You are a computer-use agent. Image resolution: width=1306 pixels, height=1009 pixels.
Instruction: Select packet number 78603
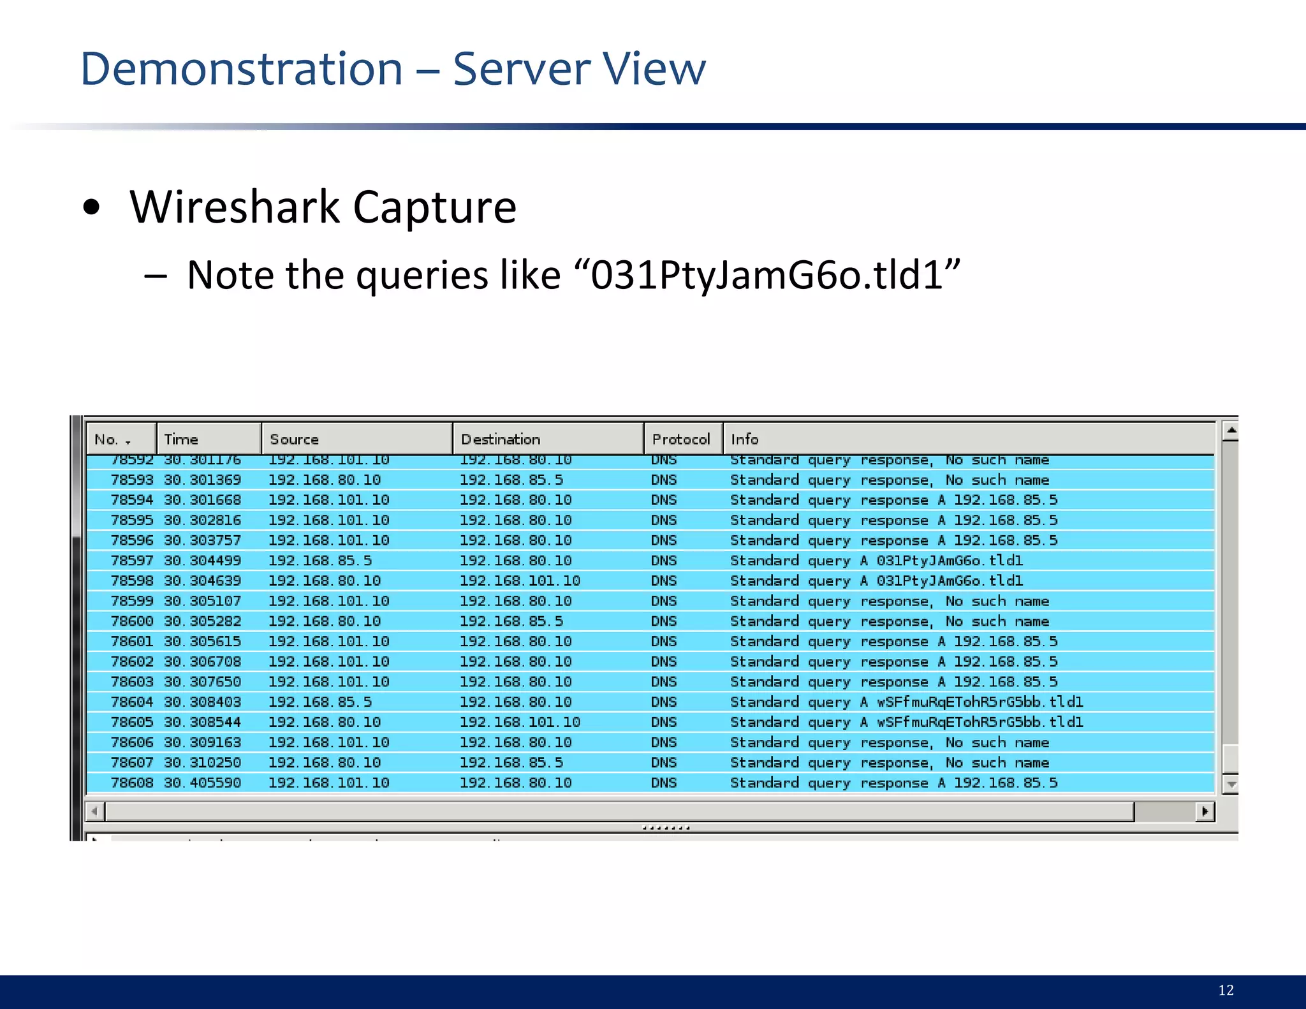pyautogui.click(x=650, y=682)
